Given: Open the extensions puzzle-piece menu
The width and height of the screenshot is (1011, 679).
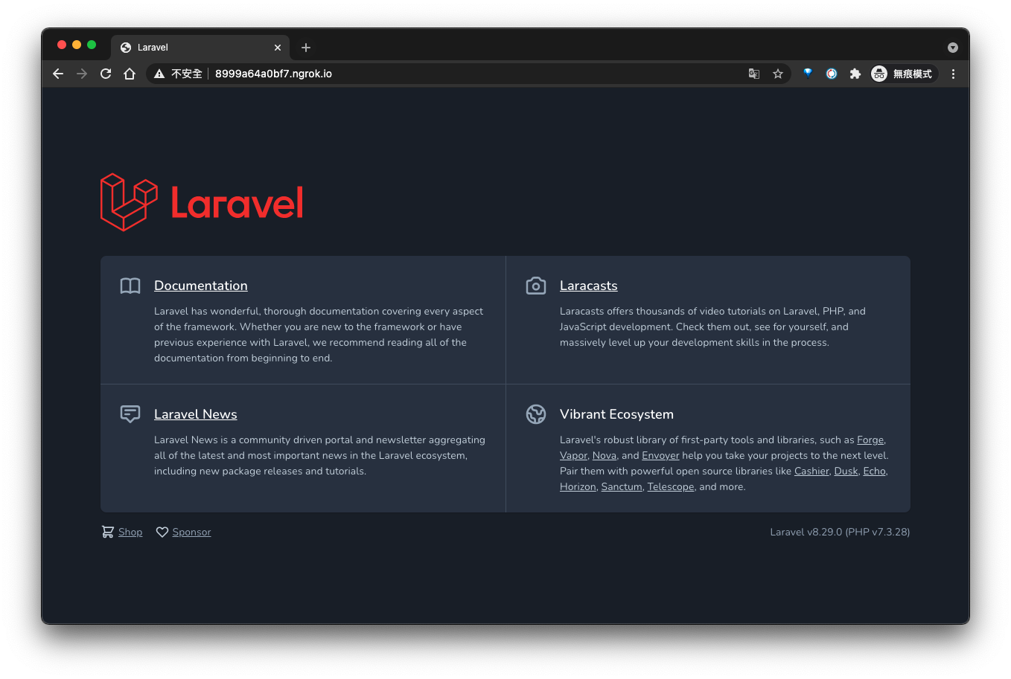Looking at the screenshot, I should (x=855, y=74).
